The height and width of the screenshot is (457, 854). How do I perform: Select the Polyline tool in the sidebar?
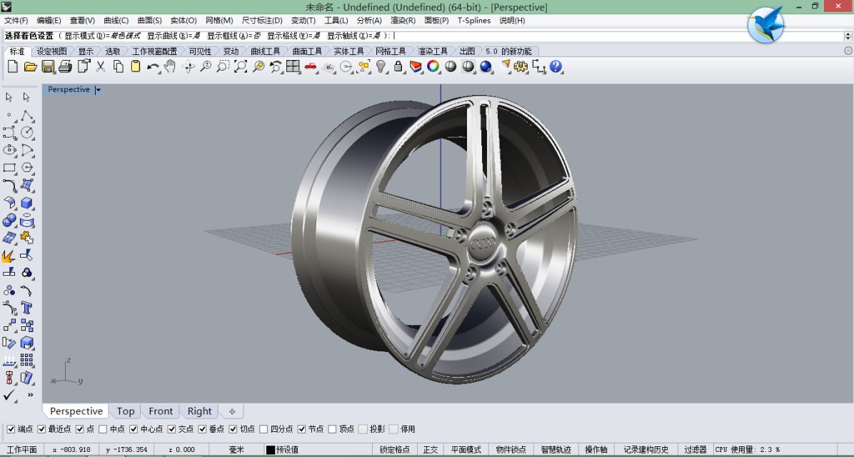26,115
